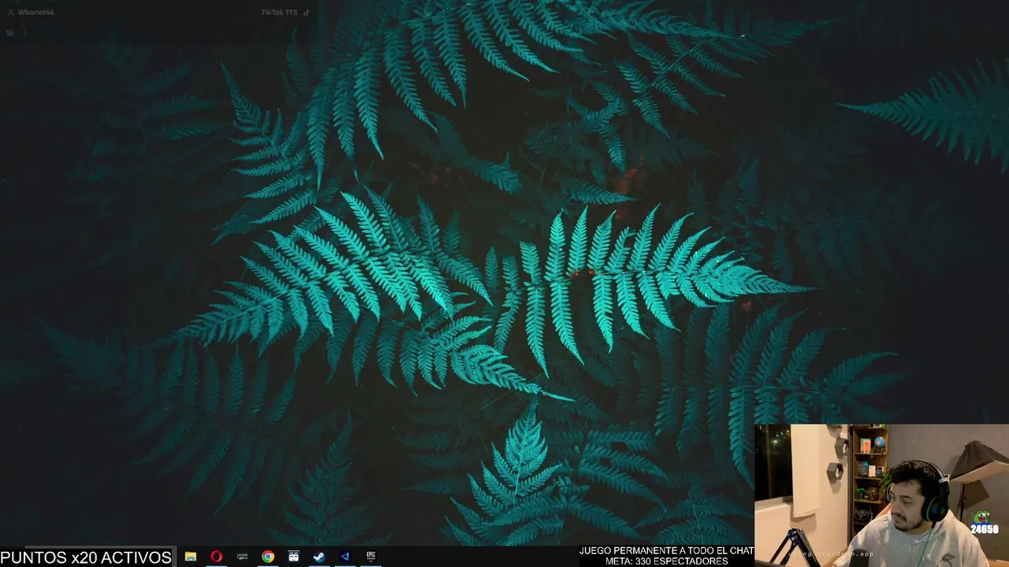This screenshot has height=567, width=1009.
Task: Open the Lectores taskbar app
Action: 242,557
